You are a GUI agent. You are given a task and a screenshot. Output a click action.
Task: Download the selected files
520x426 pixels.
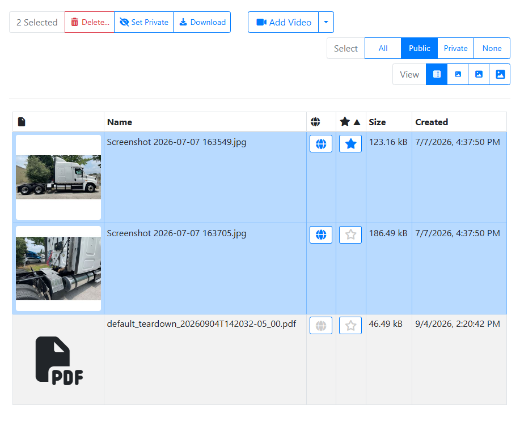pos(202,22)
